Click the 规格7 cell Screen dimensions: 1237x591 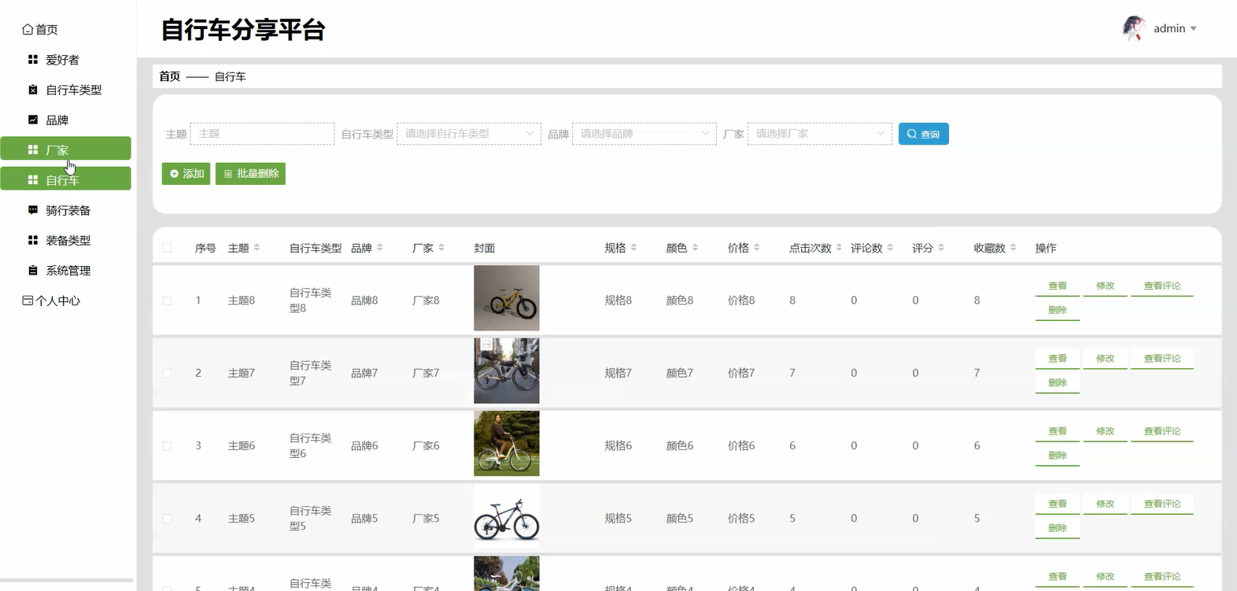pos(618,373)
